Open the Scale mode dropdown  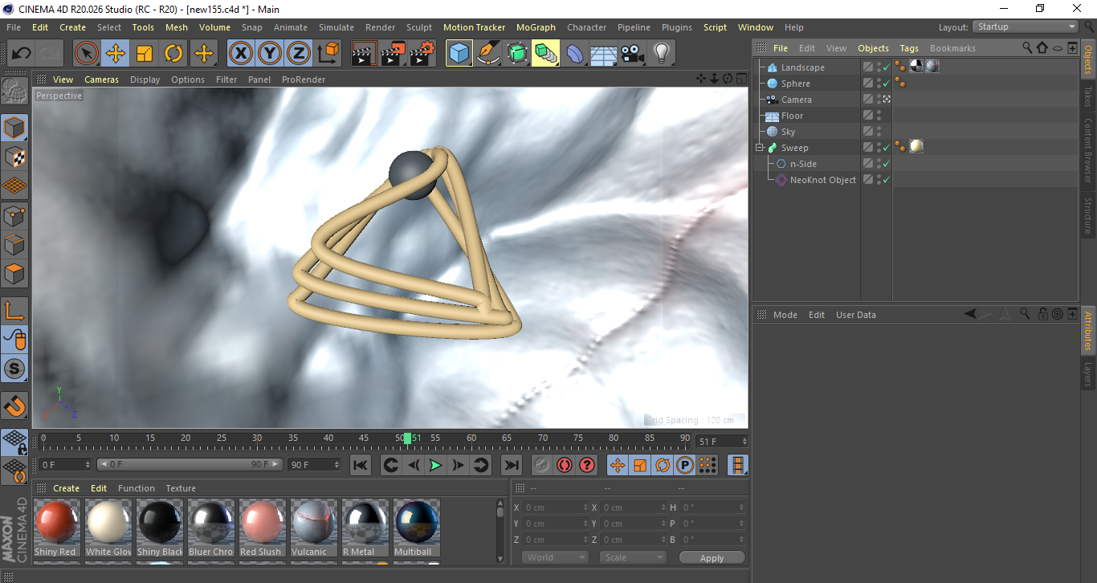click(x=633, y=557)
